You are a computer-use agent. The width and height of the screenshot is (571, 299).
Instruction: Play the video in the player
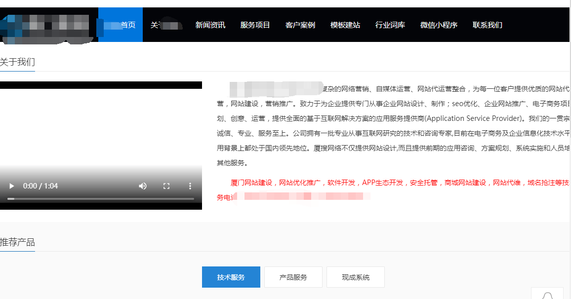click(x=11, y=186)
